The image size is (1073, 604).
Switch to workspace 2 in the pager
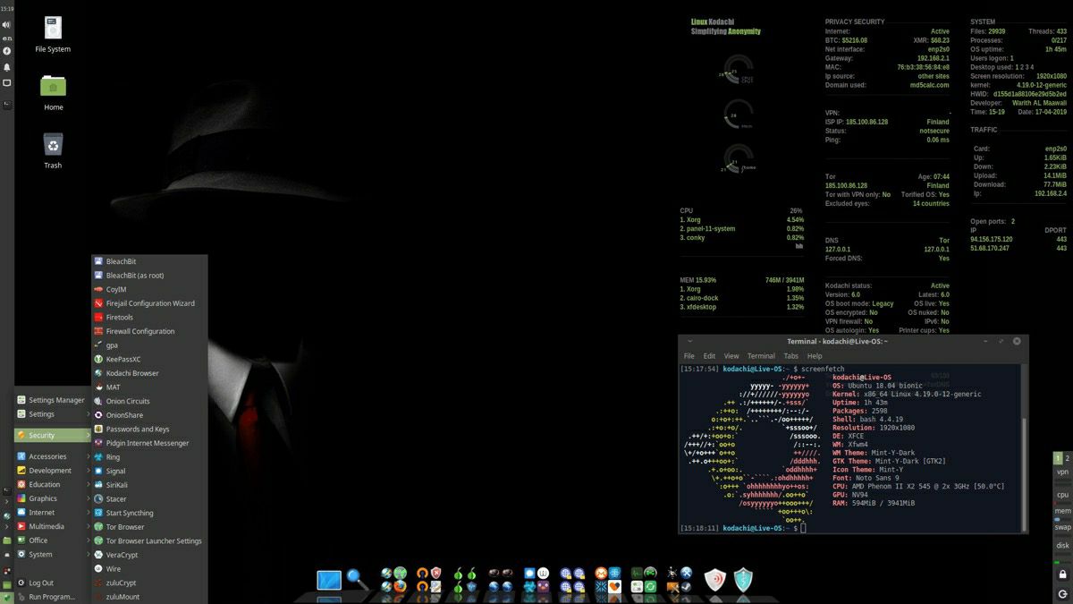pyautogui.click(x=1067, y=458)
